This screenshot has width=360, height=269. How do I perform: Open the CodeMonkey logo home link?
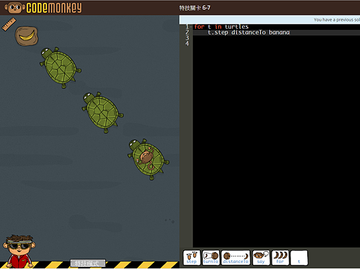coord(43,8)
